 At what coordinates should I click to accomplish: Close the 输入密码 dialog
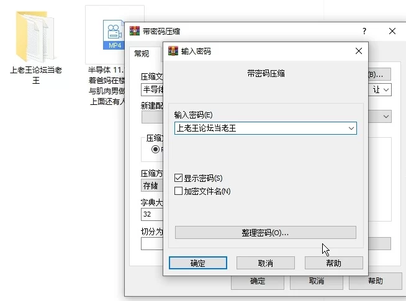pyautogui.click(x=359, y=51)
